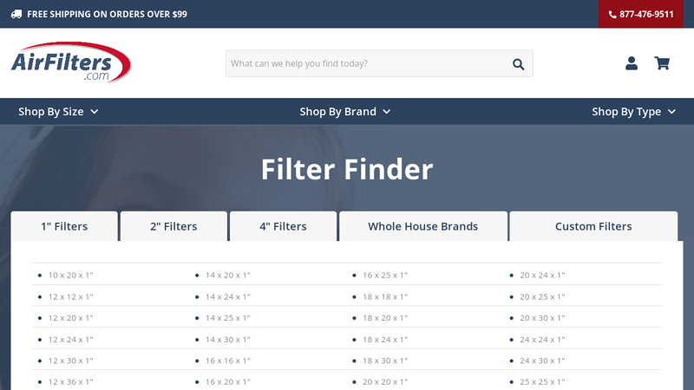
Task: Pick the 20 x 24 x 1" filter
Action: (543, 275)
